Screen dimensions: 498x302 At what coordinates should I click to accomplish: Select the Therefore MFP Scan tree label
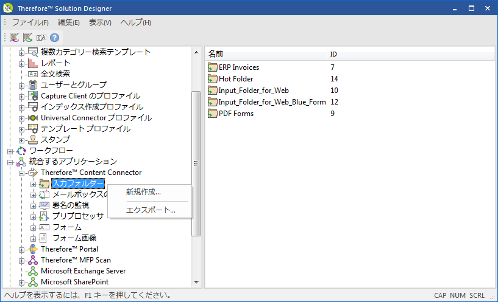tap(76, 260)
